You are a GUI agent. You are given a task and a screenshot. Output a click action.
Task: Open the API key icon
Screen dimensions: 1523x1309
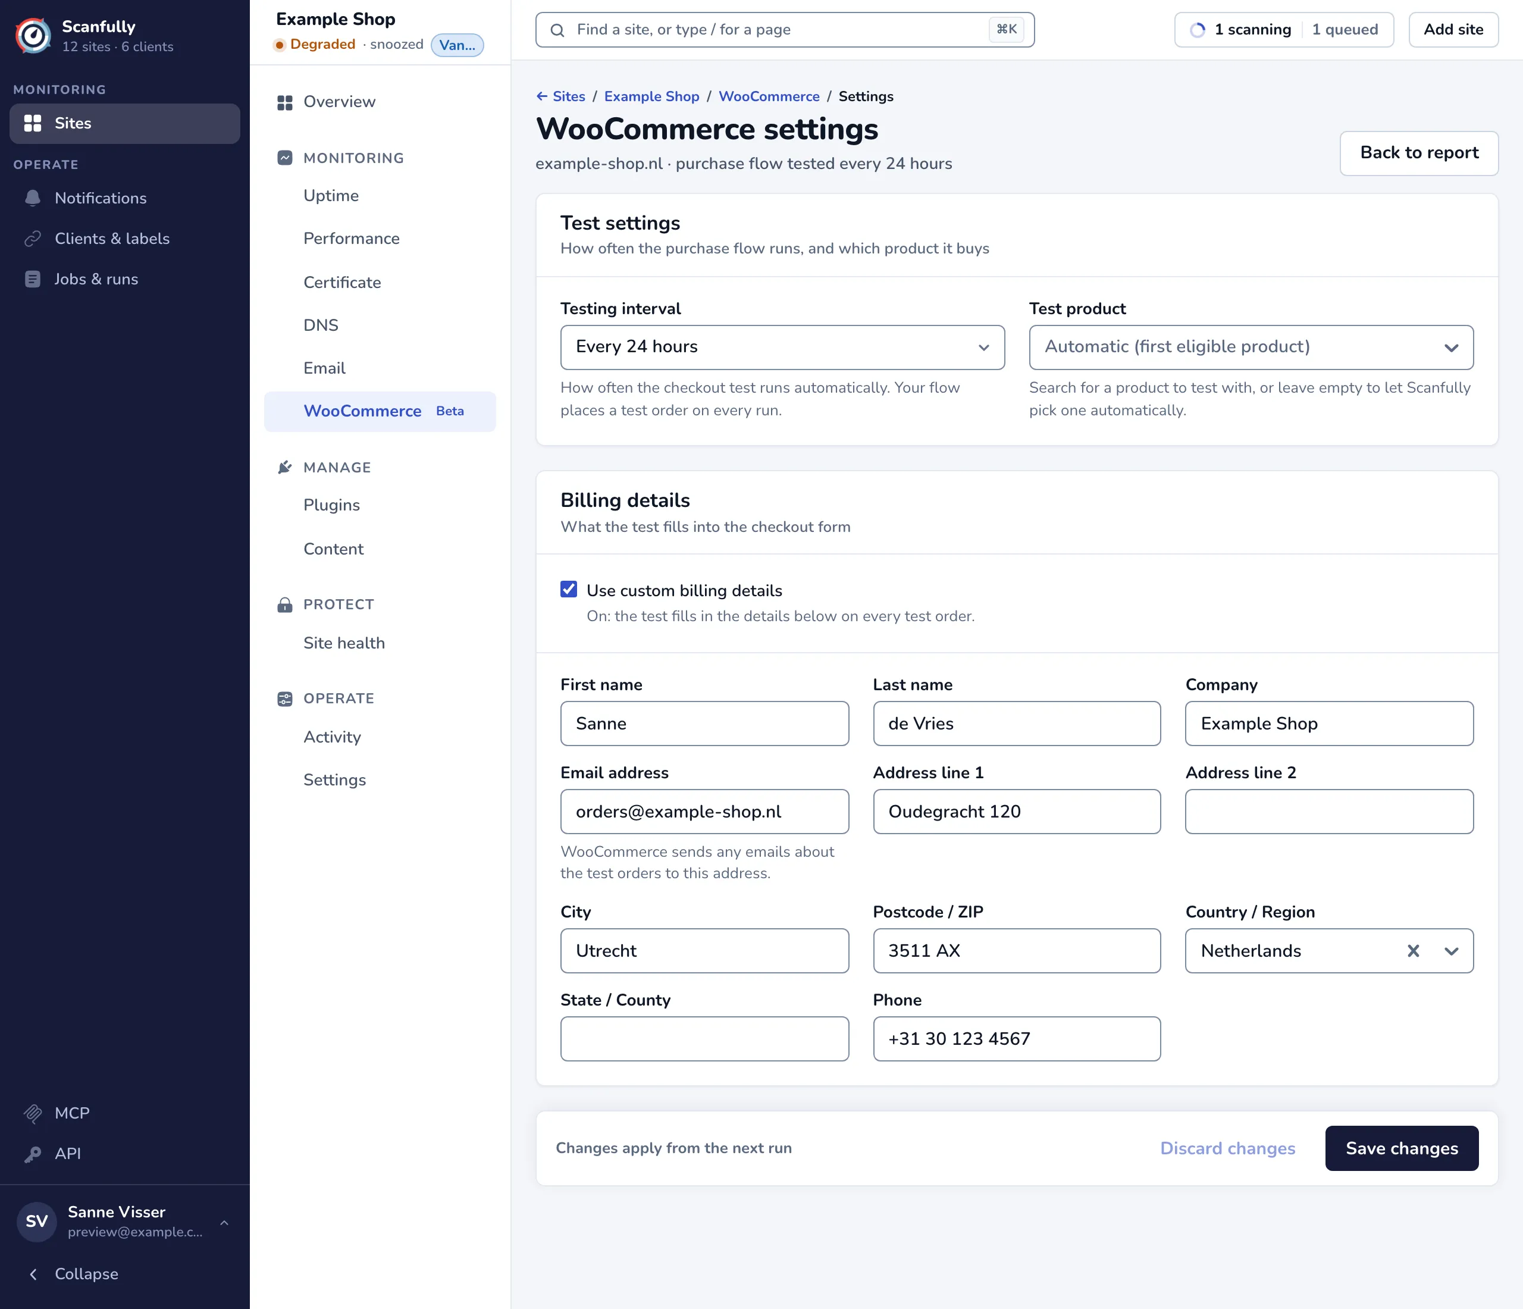coord(32,1154)
